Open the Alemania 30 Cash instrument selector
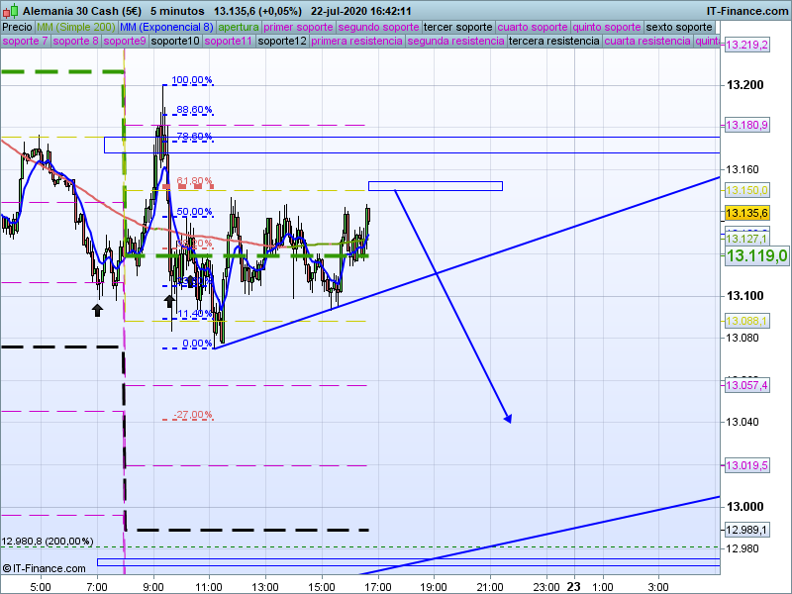792x594 pixels. pos(81,11)
